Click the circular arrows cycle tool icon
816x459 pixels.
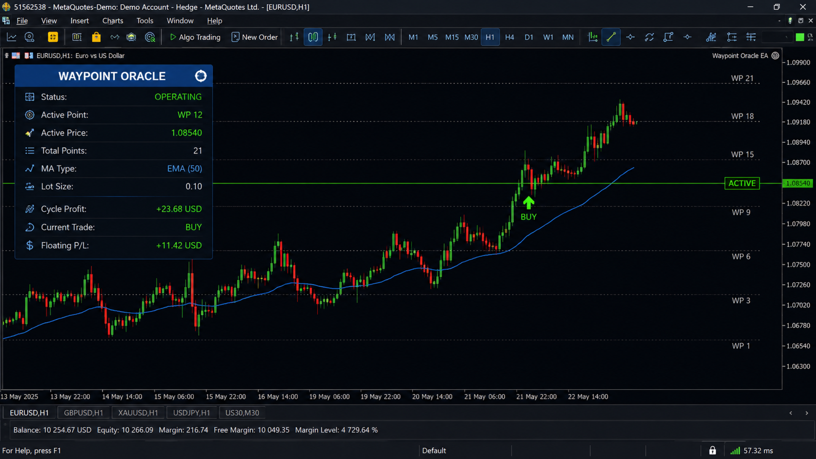coord(649,37)
